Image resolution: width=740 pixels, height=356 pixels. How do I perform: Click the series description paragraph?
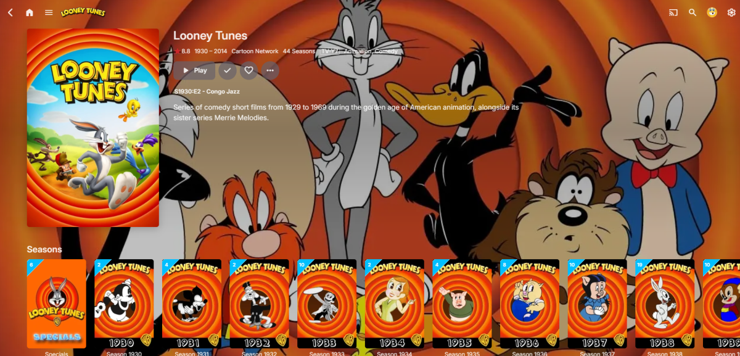coord(347,112)
